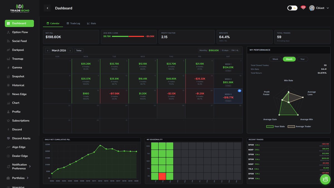Click the Monthly $198.60K summary text
Viewport: 334px width, 188px height.
click(x=209, y=51)
